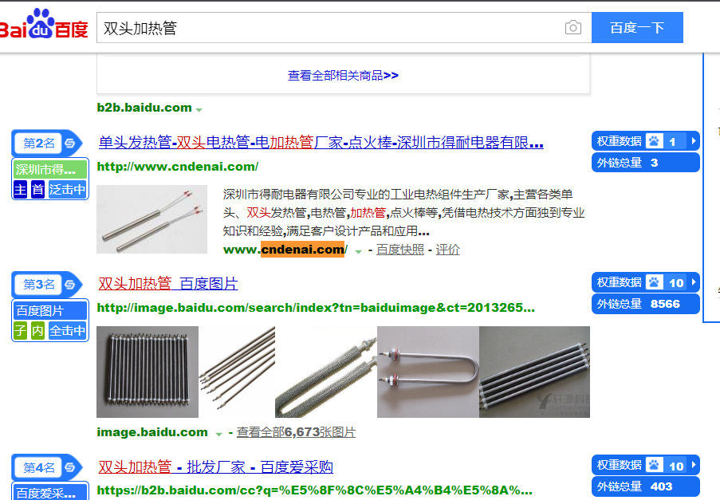720x500 pixels.
Task: Click the swirl icon beside 第3名
Action: pyautogui.click(x=70, y=285)
